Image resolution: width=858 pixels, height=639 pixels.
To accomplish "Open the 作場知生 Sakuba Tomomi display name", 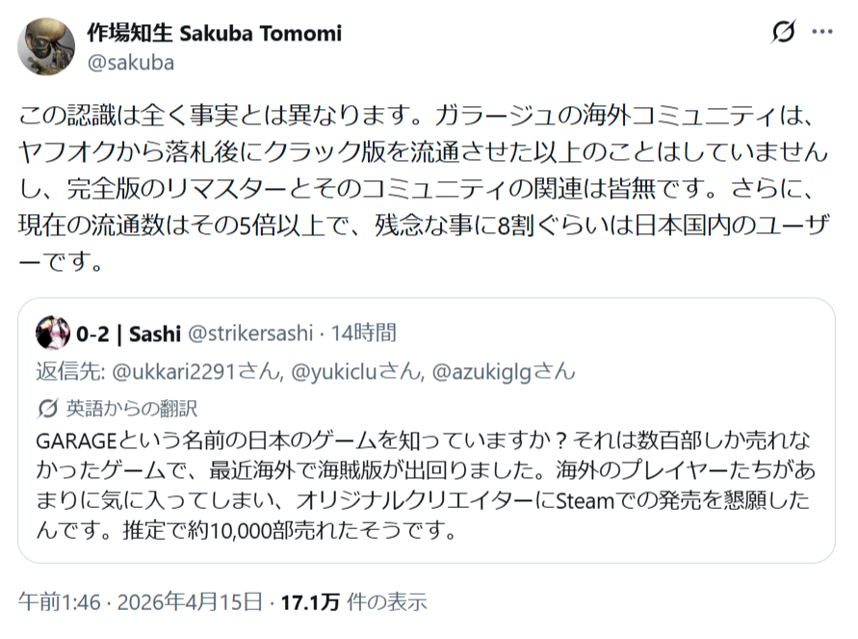I will pyautogui.click(x=215, y=34).
